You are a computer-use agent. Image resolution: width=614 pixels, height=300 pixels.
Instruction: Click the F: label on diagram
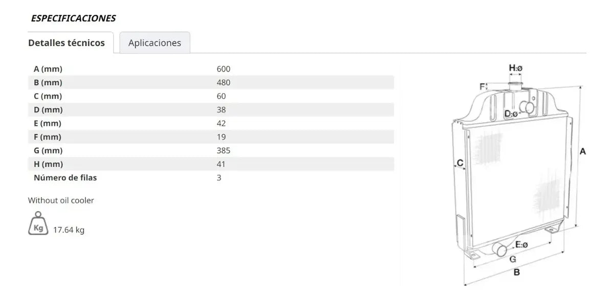point(483,87)
